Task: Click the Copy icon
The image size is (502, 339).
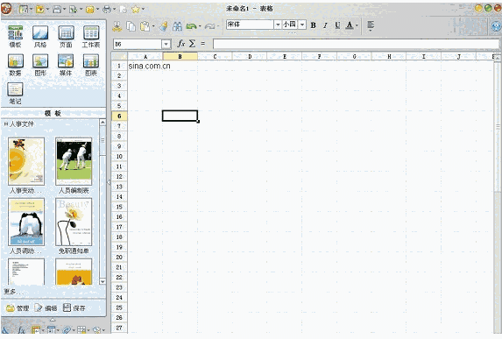Action: click(x=131, y=26)
